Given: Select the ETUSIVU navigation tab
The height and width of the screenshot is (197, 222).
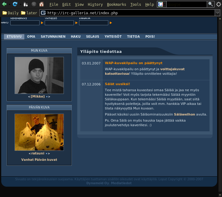Looking at the screenshot, I should (14, 37).
